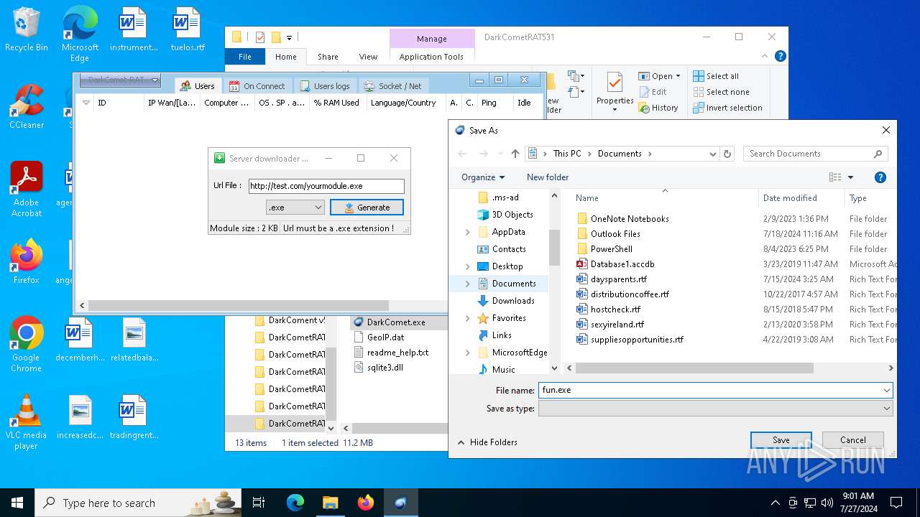Click New folder in Save As dialog
Viewport: 920px width, 517px height.
[548, 177]
